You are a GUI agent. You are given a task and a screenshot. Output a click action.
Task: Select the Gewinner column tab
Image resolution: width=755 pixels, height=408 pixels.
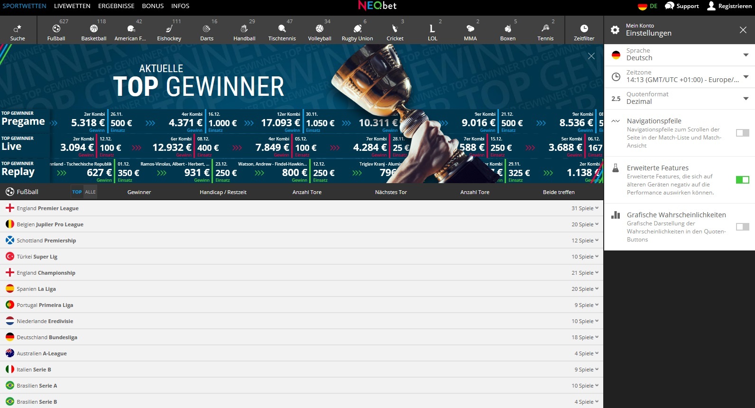[x=139, y=192]
